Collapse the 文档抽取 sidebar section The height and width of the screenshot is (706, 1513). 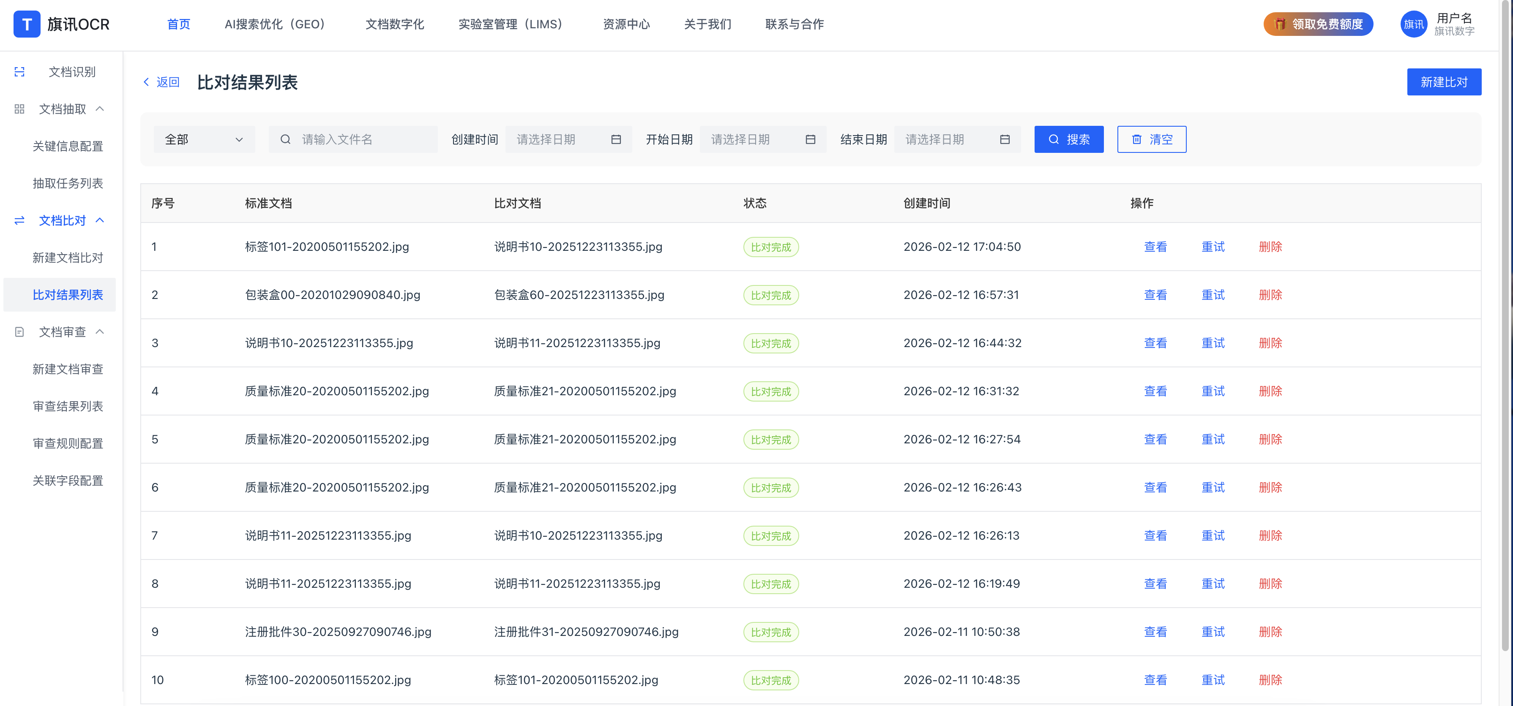point(100,109)
